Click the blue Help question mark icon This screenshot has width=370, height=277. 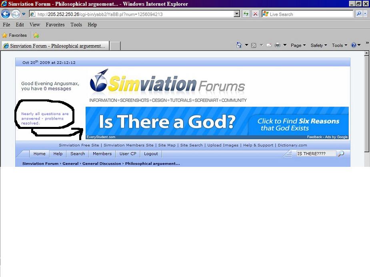pos(354,45)
